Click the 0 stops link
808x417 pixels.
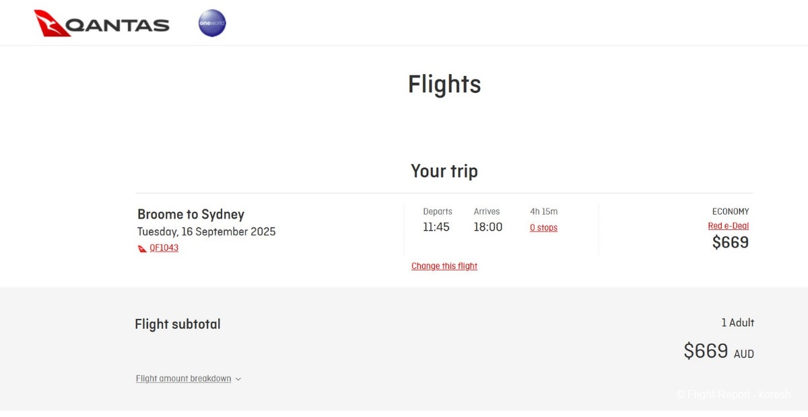point(543,228)
